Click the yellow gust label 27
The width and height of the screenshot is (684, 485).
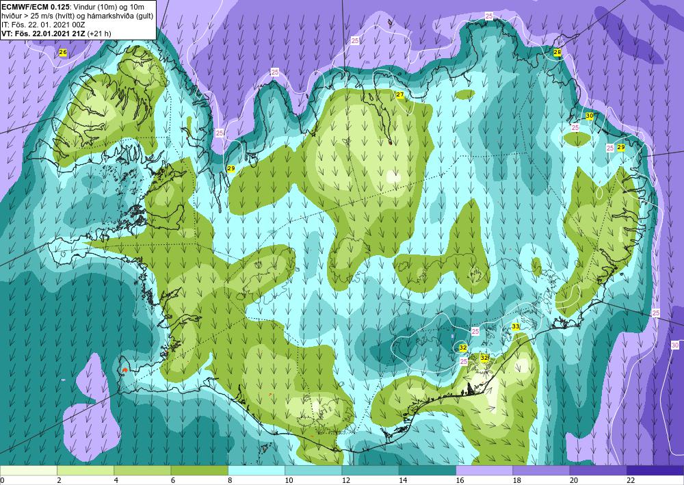[400, 94]
